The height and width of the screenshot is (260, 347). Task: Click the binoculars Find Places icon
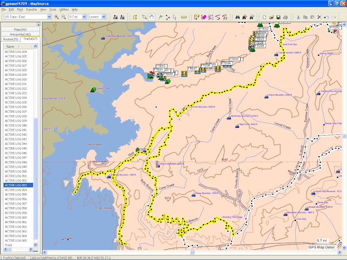pyautogui.click(x=237, y=17)
